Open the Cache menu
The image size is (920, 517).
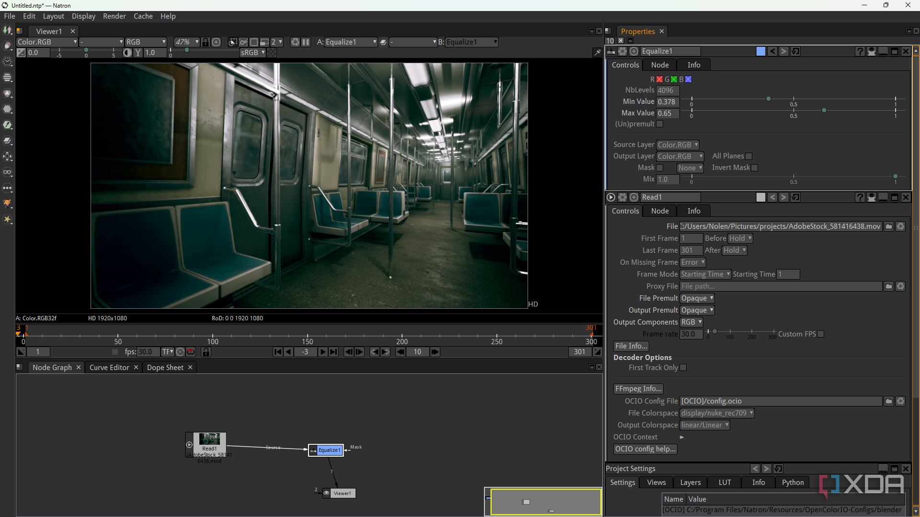pos(143,16)
